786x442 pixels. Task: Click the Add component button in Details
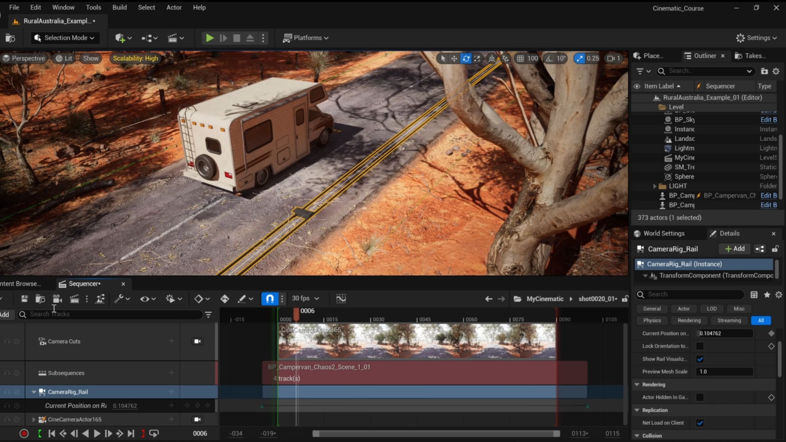tap(735, 249)
